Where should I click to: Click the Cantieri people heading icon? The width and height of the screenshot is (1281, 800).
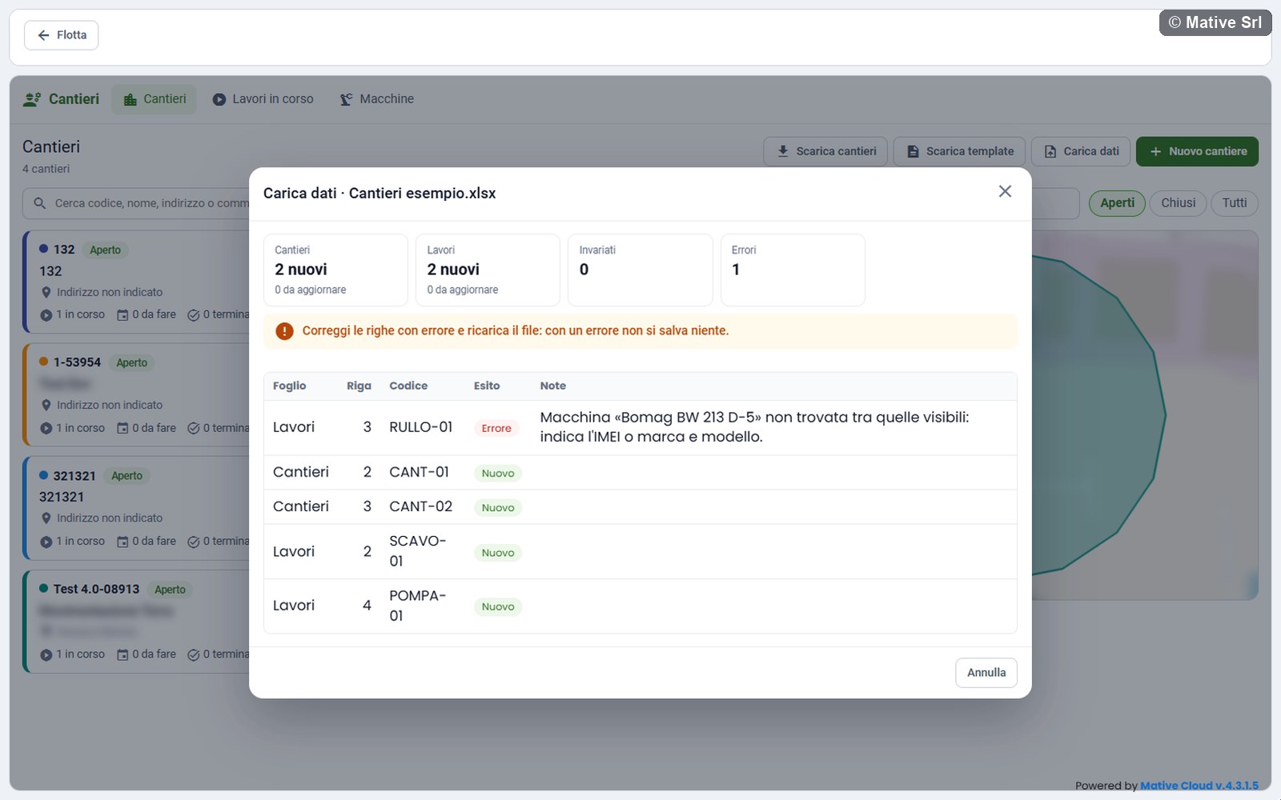[32, 99]
